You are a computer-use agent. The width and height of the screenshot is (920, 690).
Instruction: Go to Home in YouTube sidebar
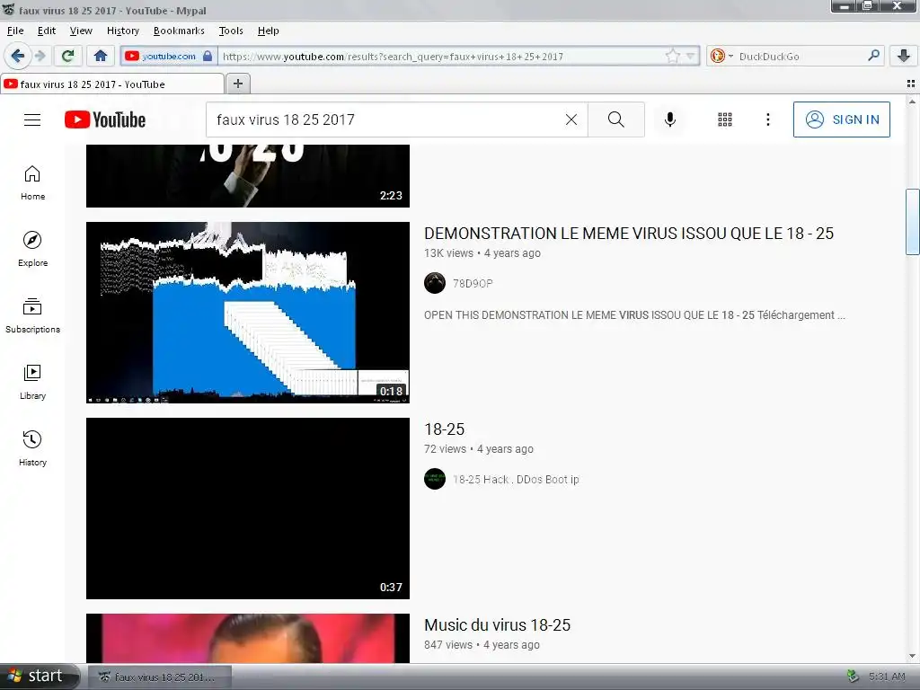tap(32, 183)
